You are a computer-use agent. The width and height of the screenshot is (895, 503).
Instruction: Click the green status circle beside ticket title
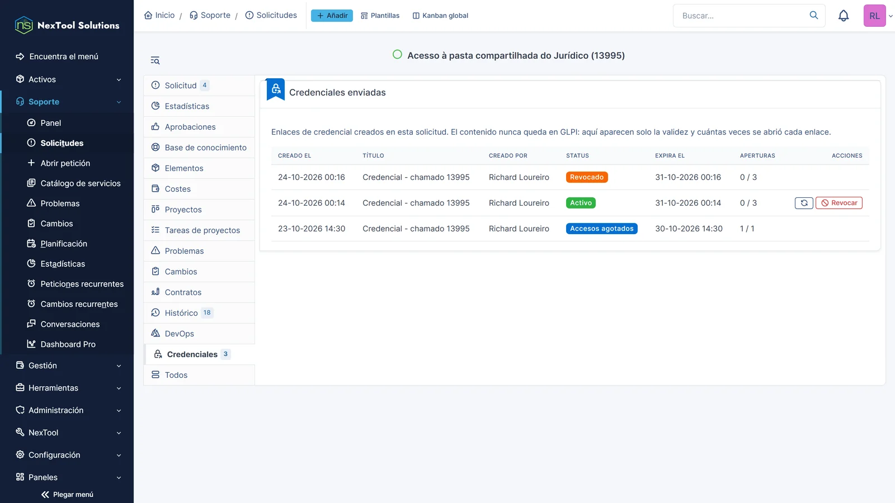pos(397,54)
